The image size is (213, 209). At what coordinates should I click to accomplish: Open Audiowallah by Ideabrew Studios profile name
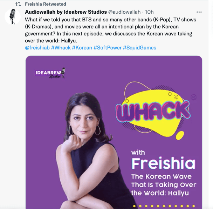click(66, 12)
